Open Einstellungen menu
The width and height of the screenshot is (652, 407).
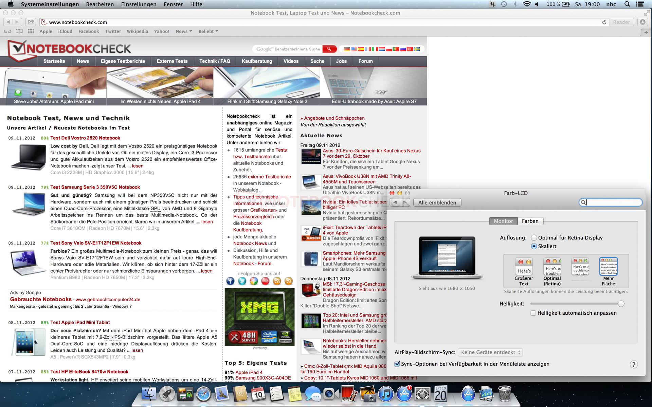point(139,4)
